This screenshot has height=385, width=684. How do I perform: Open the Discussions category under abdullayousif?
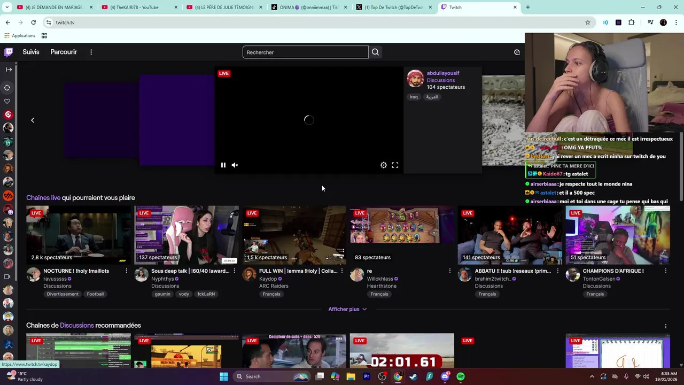pos(441,80)
